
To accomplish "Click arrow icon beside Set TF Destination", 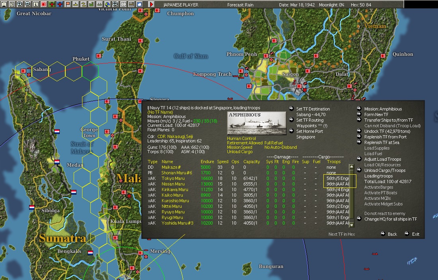I will [x=291, y=108].
